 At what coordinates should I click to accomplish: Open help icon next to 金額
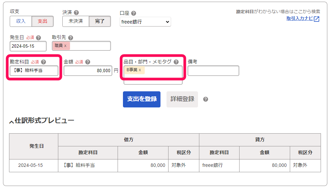(88, 62)
